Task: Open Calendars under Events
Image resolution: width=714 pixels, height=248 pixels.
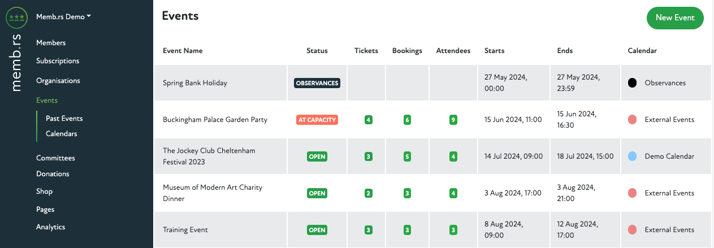Action: pyautogui.click(x=61, y=134)
